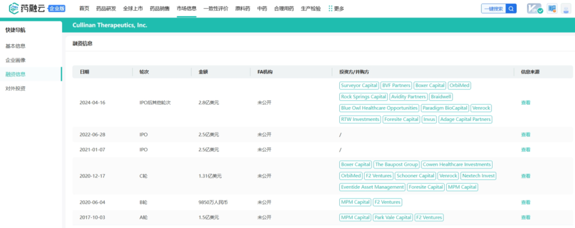Image resolution: width=575 pixels, height=228 pixels.
Task: Click the 金额 column header
Action: (x=203, y=72)
